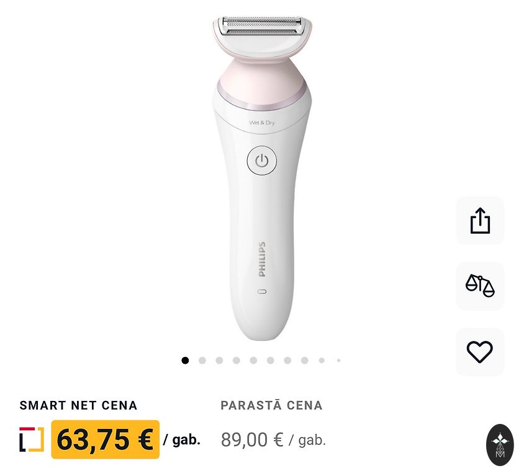Screen dimensions: 524x476
Task: Tap the SMART NET CENA label
Action: [x=78, y=405]
